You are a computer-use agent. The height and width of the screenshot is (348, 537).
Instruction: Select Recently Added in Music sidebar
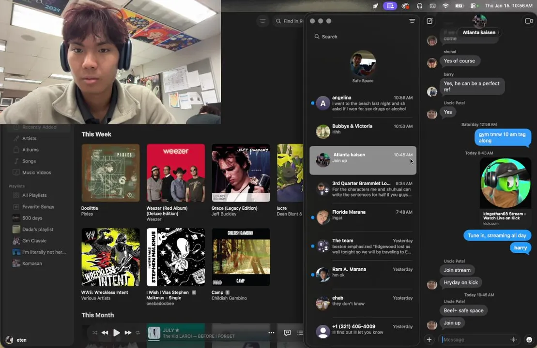click(39, 127)
